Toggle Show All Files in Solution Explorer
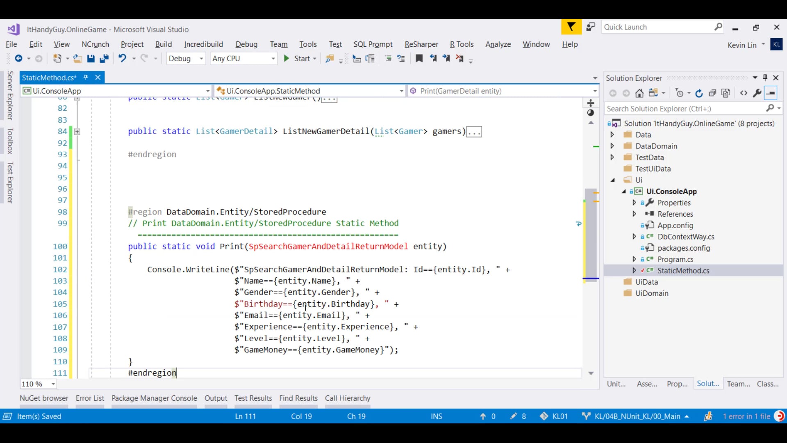 726,94
